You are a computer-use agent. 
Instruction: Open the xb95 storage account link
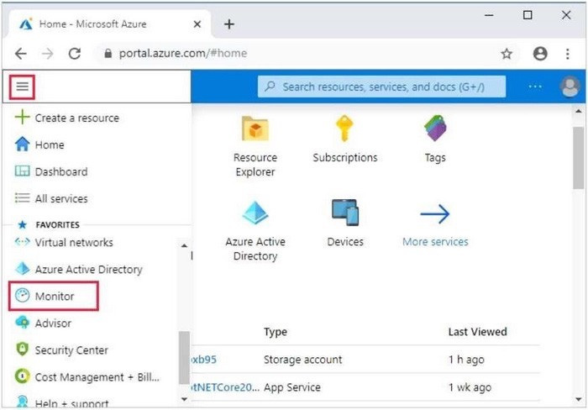203,360
